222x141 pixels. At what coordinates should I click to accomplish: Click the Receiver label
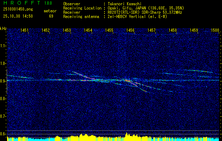(72, 12)
